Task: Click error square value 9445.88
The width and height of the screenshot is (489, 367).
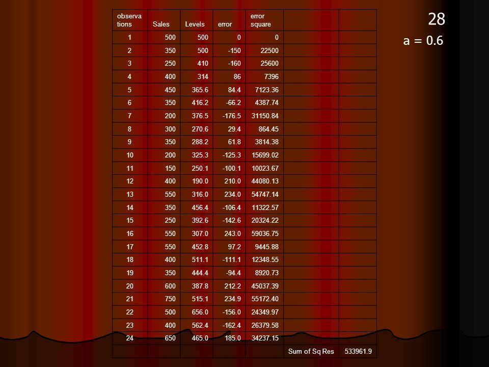Action: pyautogui.click(x=266, y=247)
